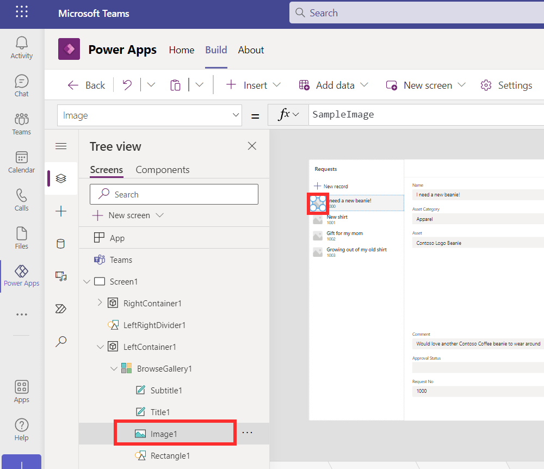Click in the Tree view search field

pyautogui.click(x=174, y=194)
